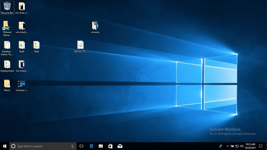Screen dimensions: 267x150
Task: Click the Cortana circle icon in search box
Action: pos(13,146)
